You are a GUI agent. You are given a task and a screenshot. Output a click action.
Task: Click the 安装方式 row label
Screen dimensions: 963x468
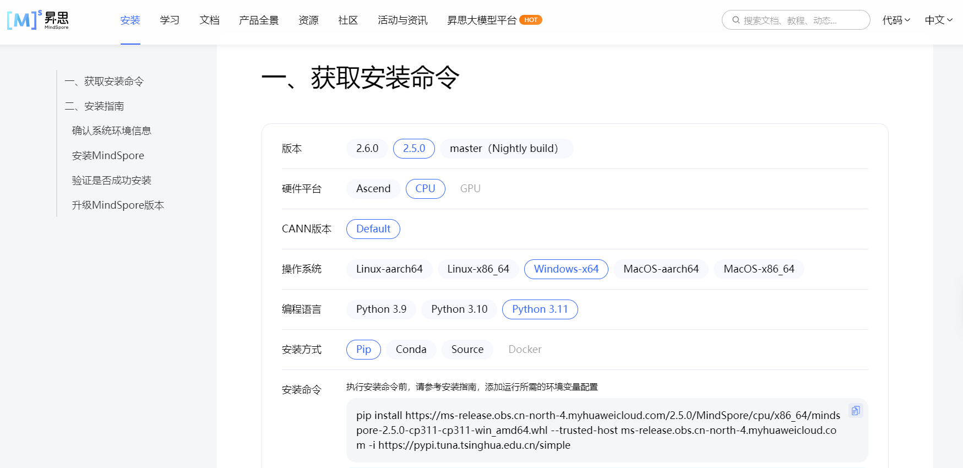coord(302,350)
